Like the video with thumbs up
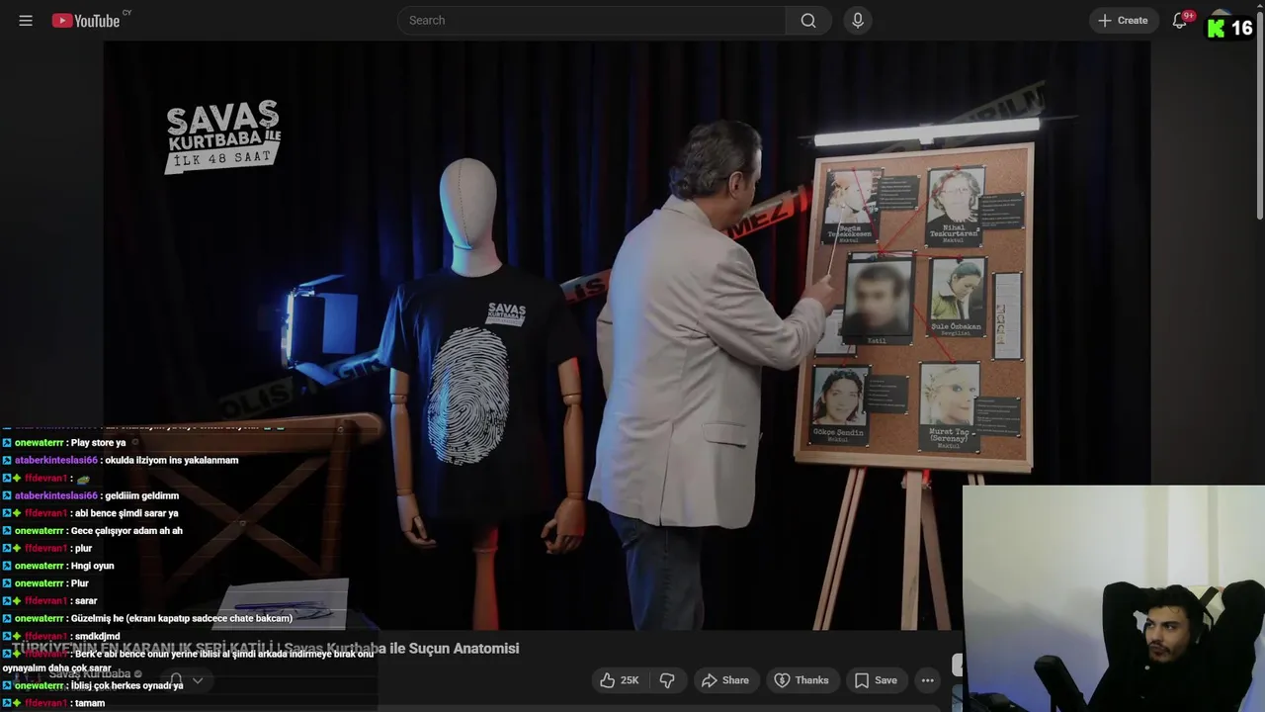The width and height of the screenshot is (1265, 712). coord(620,680)
